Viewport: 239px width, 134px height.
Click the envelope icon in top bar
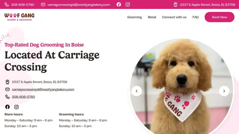43,4
